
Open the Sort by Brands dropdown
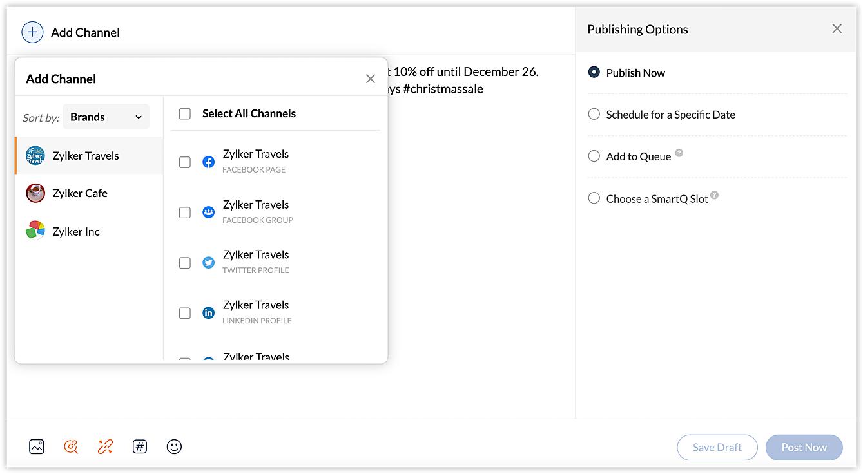click(x=106, y=117)
